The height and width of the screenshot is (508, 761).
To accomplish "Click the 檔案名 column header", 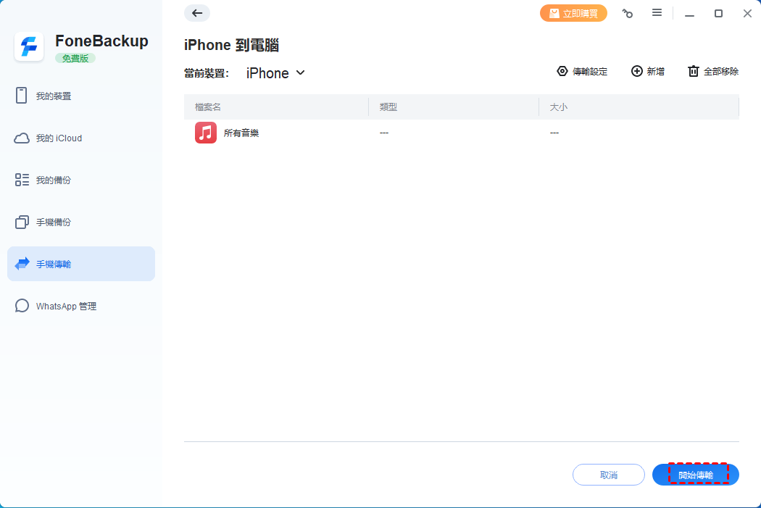I will 208,107.
